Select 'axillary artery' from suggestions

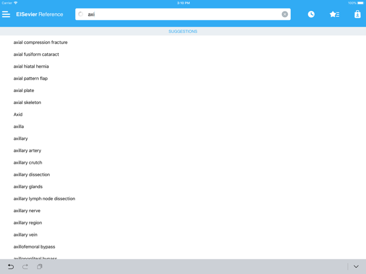point(27,151)
